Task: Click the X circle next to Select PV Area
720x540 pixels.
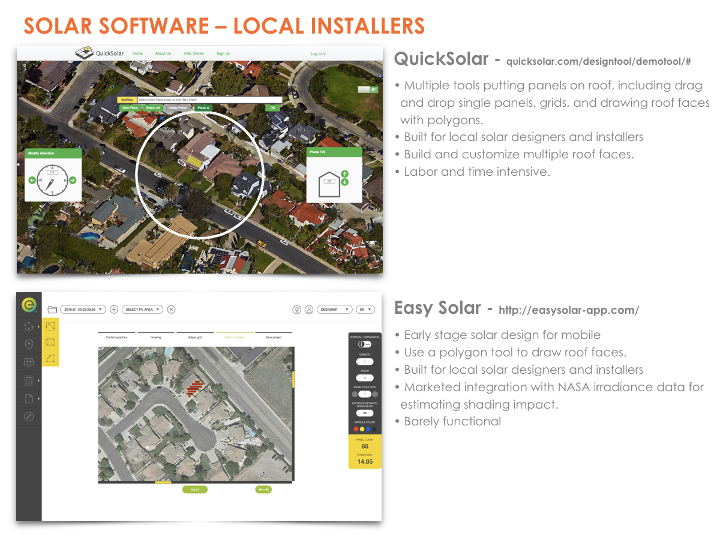Action: point(171,310)
